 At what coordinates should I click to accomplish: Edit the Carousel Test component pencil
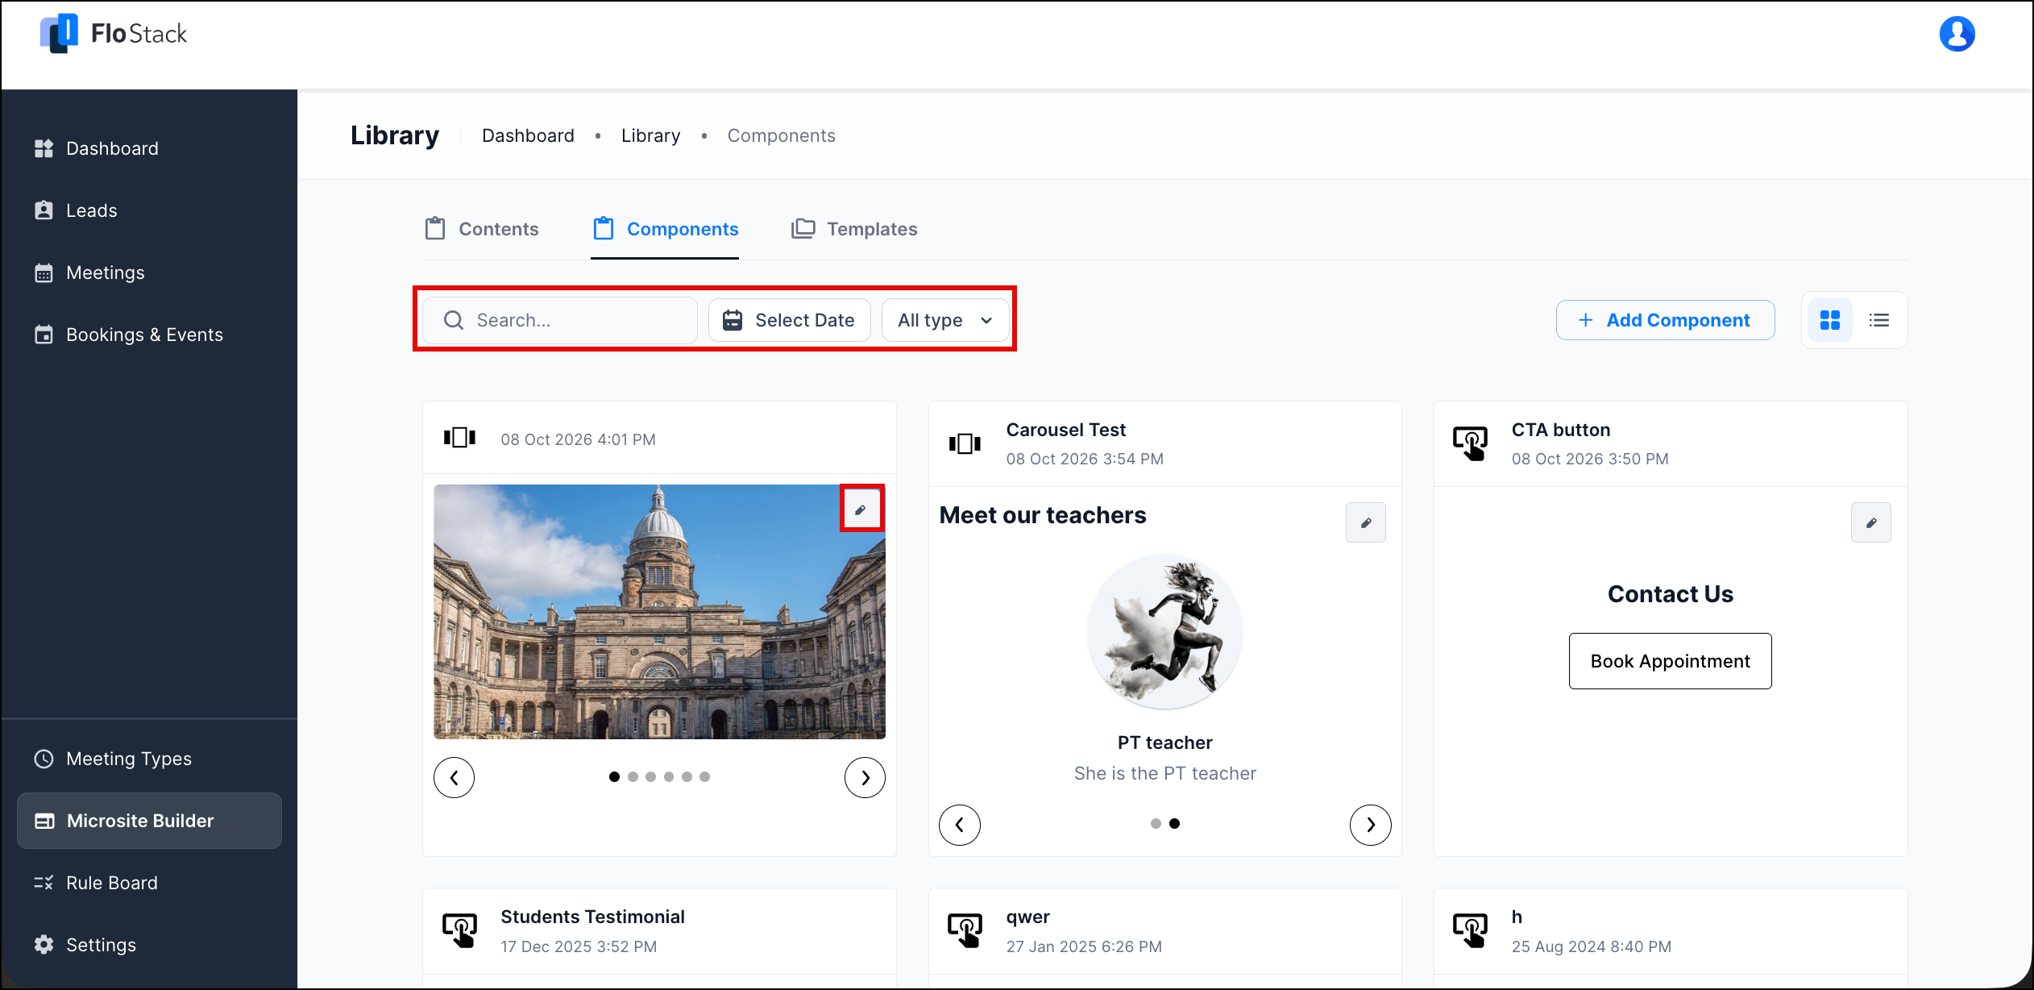coord(1365,522)
